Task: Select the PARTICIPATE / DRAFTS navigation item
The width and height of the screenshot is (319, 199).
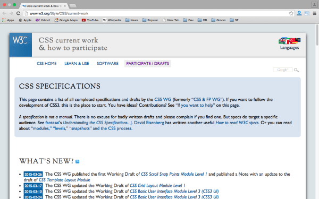Action: click(x=147, y=64)
